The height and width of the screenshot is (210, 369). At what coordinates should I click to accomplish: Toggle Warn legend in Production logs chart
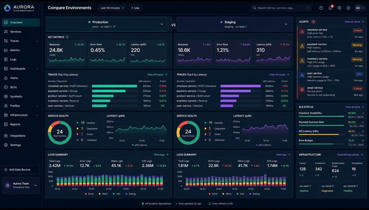click(x=103, y=194)
